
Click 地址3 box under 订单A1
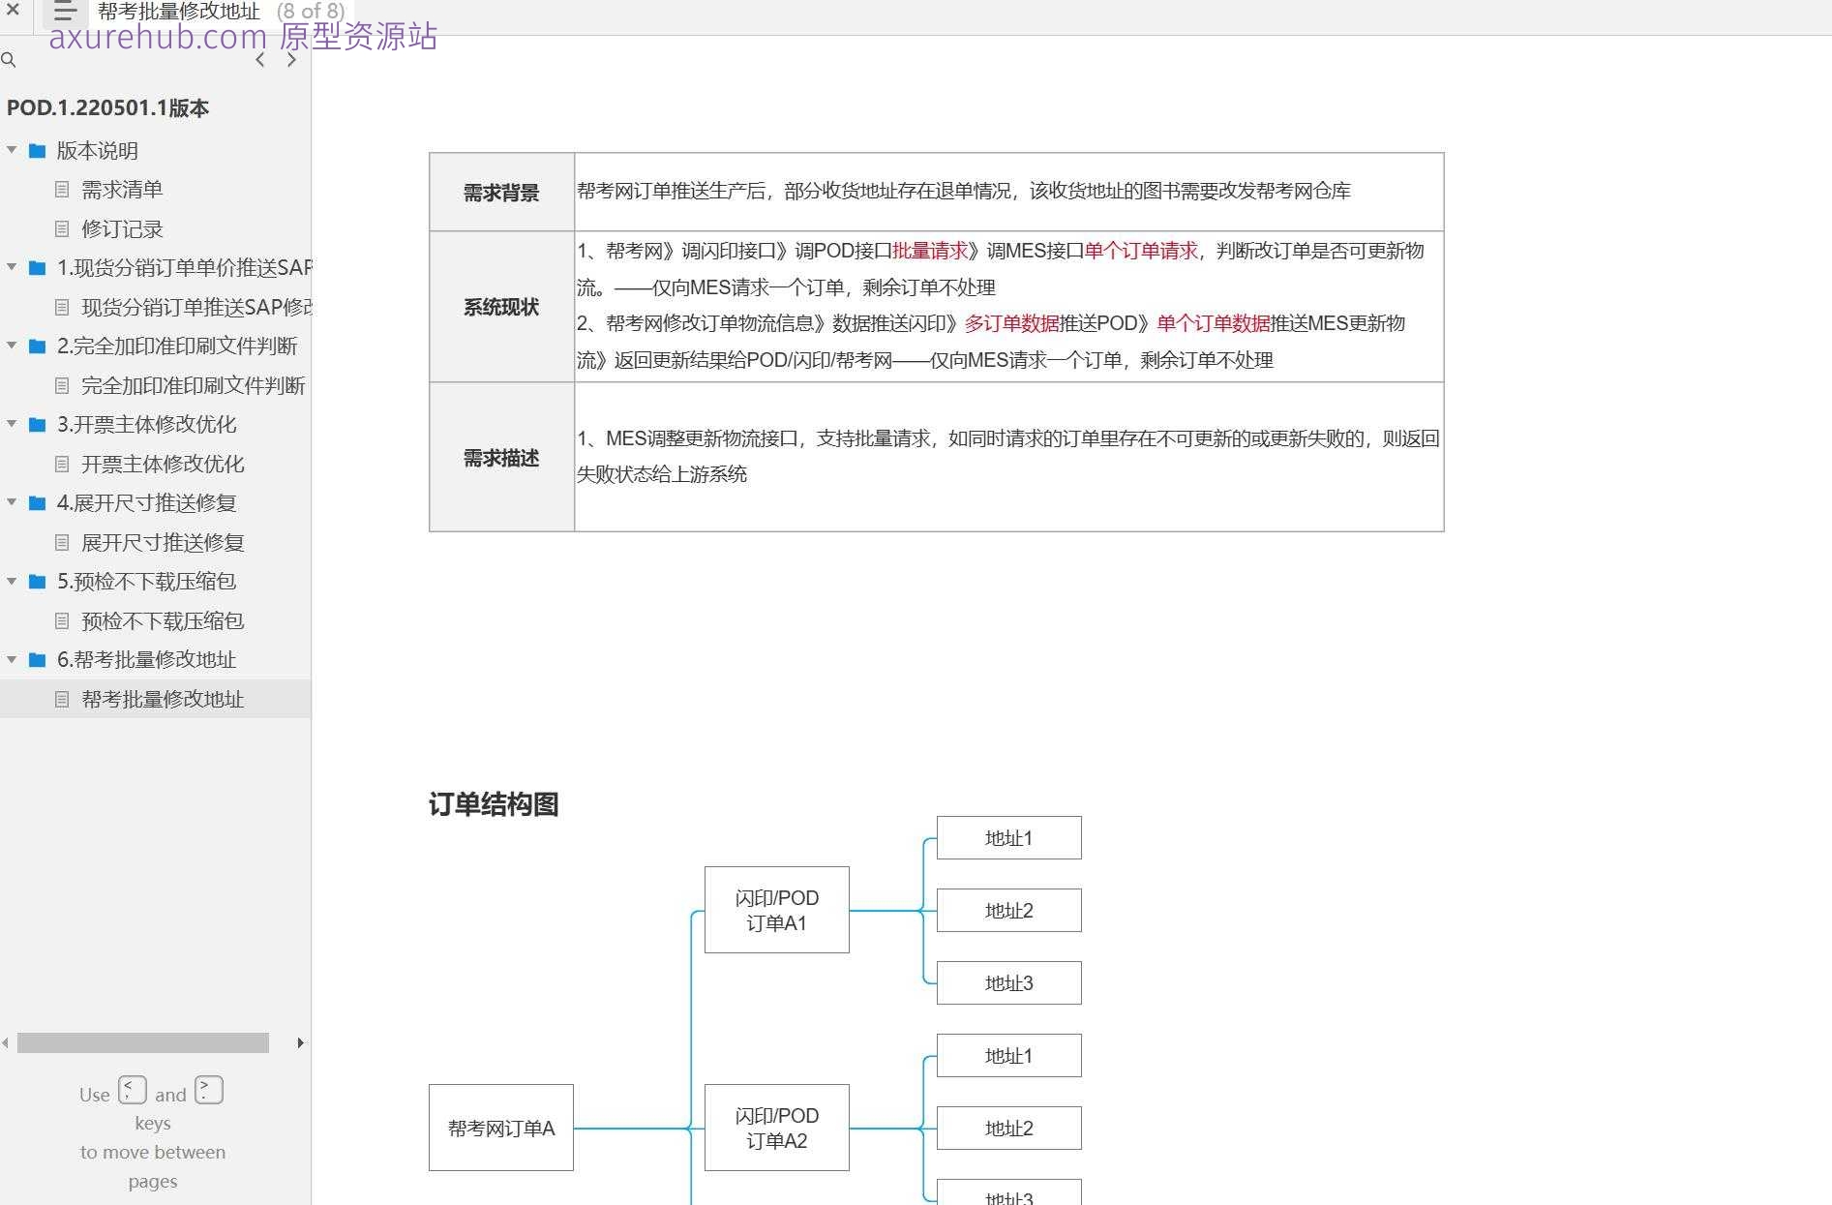[x=1009, y=983]
